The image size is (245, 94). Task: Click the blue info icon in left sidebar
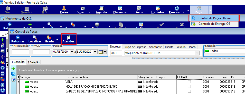click(3, 85)
